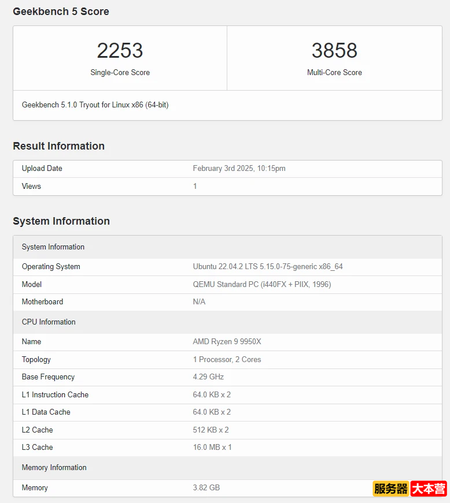The width and height of the screenshot is (450, 503).
Task: Click the Ubuntu 22.04.2 LTS operating system value
Action: pos(267,266)
